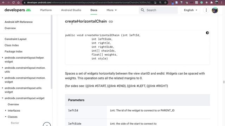Expand the Interfaces tree node
The width and height of the screenshot is (225, 126).
pyautogui.click(x=6, y=111)
